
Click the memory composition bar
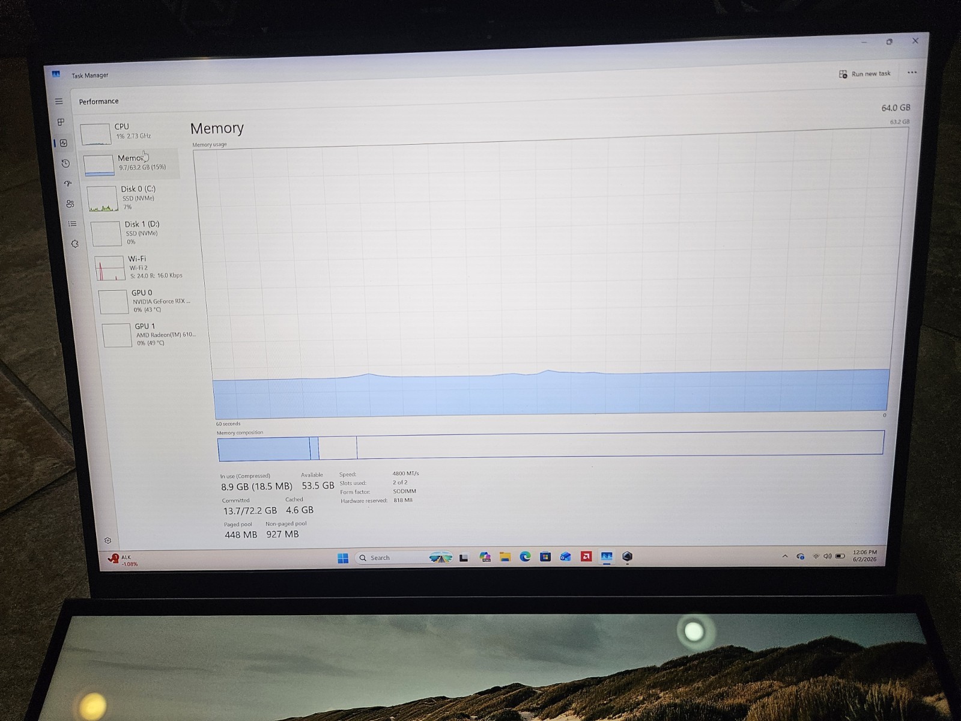coord(550,445)
